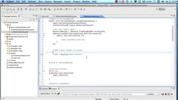Click the green Run toolbar icon

point(45,9)
